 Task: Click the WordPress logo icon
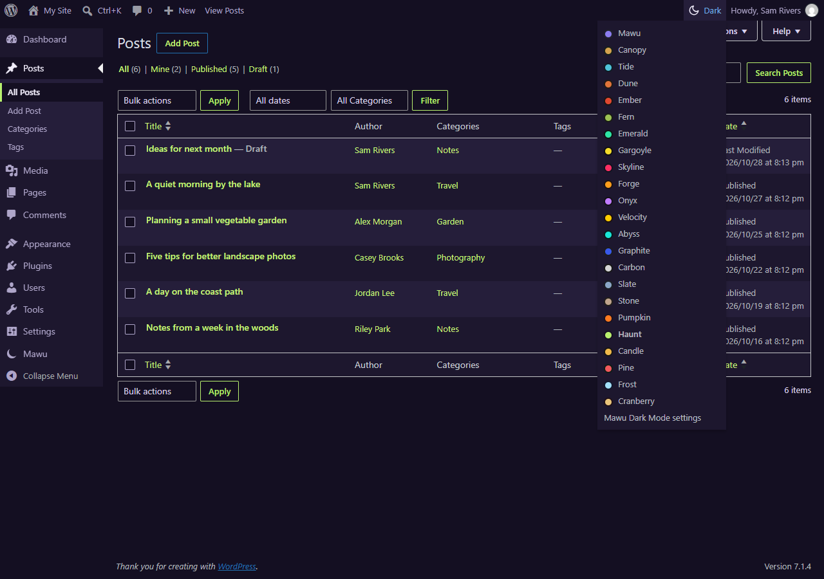[x=11, y=10]
